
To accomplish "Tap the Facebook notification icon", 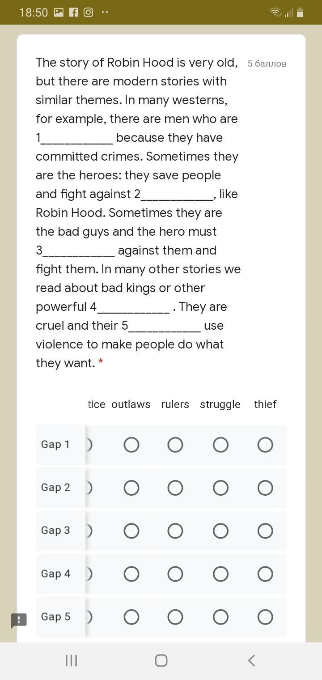I will click(73, 13).
